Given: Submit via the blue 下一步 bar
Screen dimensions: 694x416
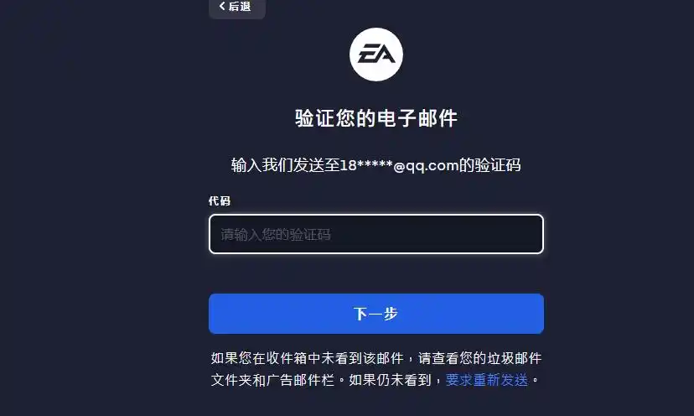Looking at the screenshot, I should click(x=376, y=314).
